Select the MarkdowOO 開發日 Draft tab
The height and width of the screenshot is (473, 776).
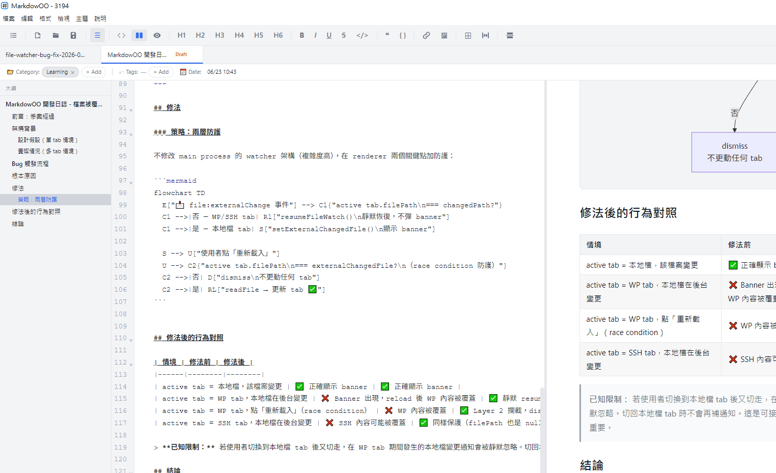point(152,54)
